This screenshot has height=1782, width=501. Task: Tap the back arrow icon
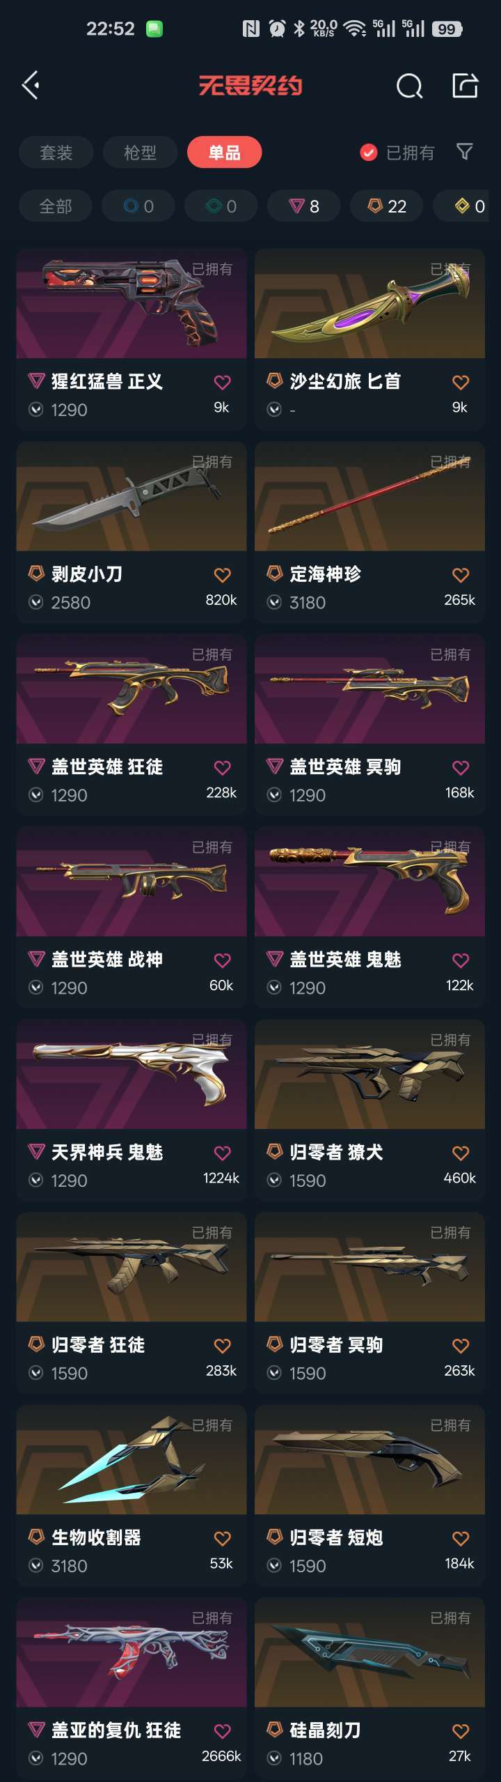(x=31, y=86)
